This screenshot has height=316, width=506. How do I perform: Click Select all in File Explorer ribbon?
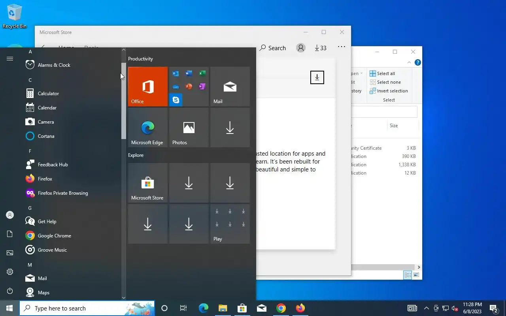[382, 73]
